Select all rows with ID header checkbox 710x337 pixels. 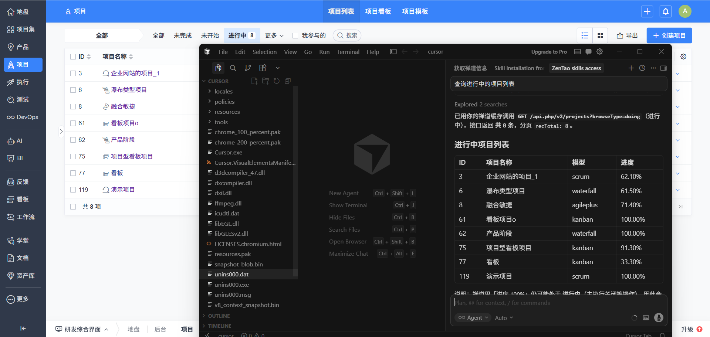pos(73,57)
